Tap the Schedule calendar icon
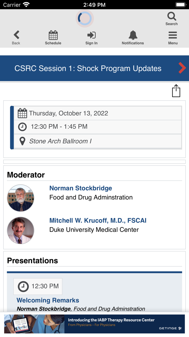 pyautogui.click(x=53, y=35)
